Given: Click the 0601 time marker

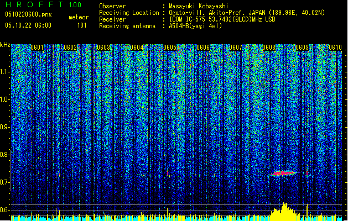Looking at the screenshot, I should (x=37, y=48).
